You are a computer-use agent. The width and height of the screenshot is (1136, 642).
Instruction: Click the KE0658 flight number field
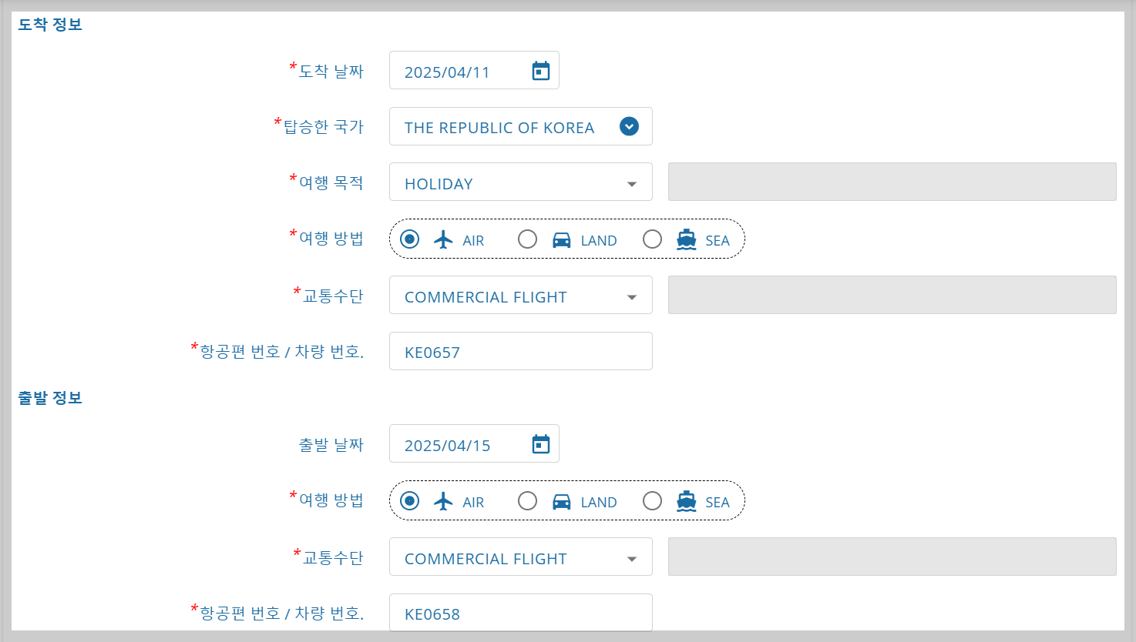tap(509, 613)
